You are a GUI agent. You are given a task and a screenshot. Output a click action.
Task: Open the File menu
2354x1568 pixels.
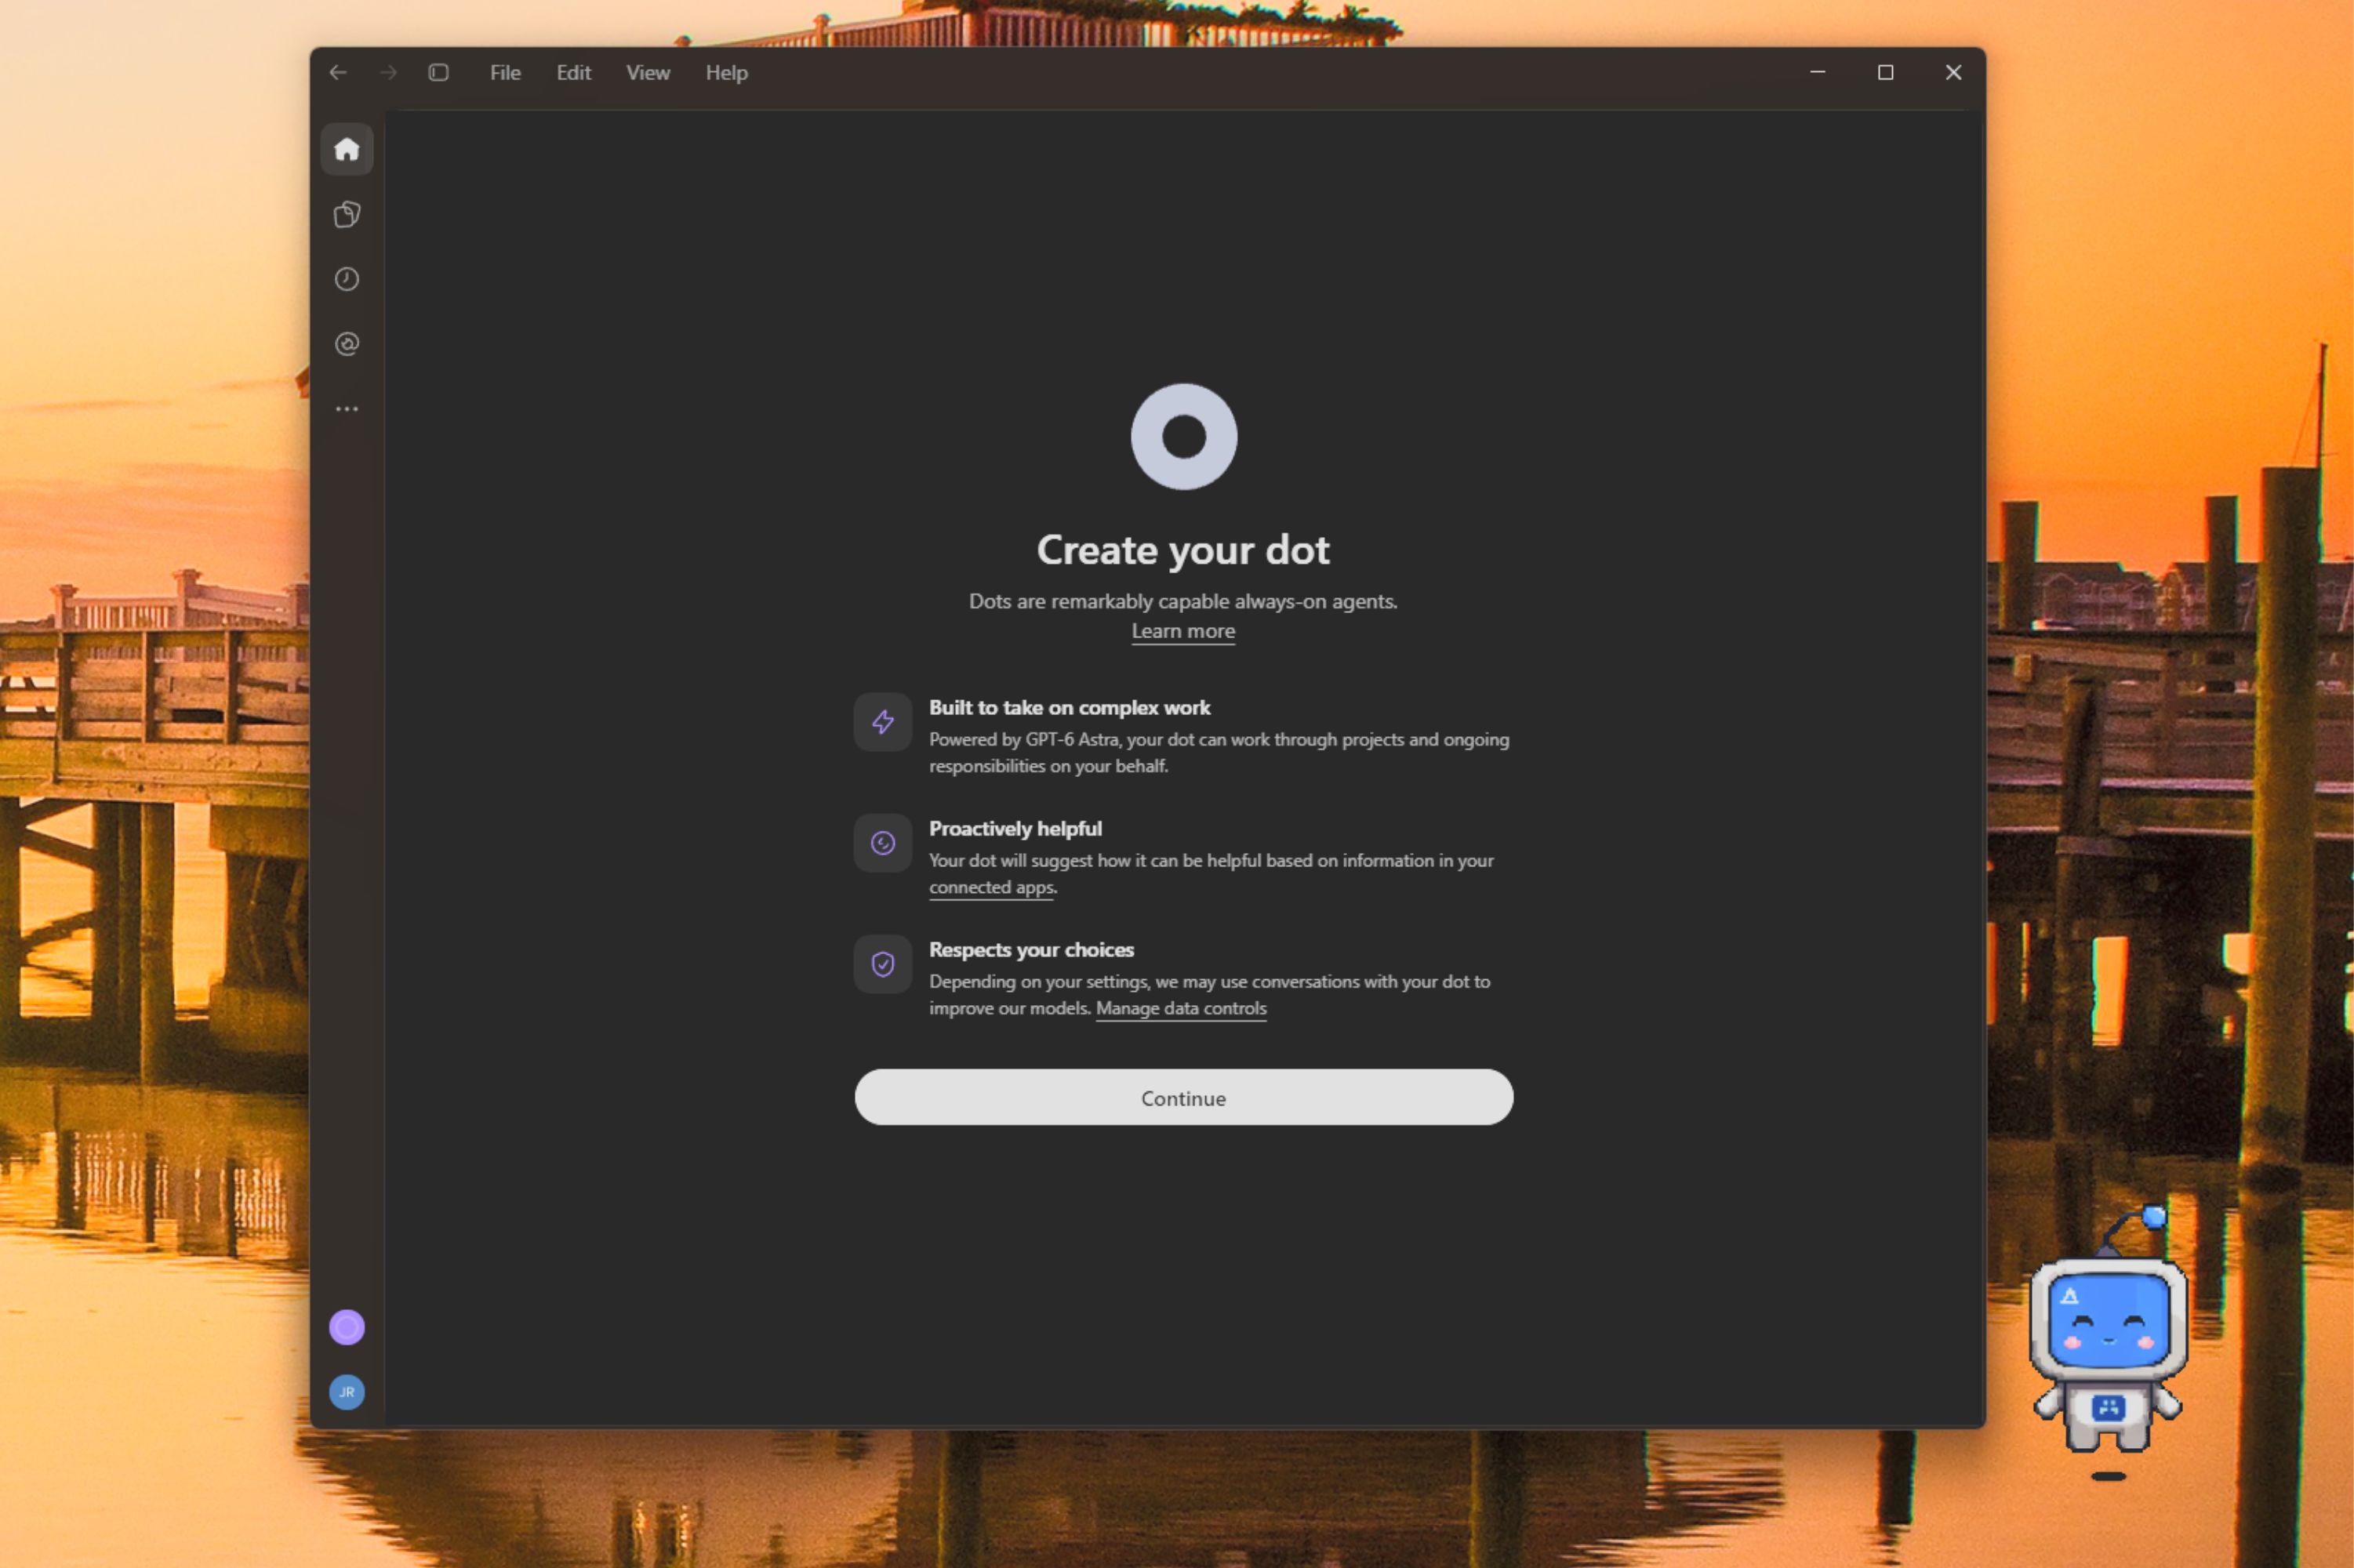(x=505, y=72)
